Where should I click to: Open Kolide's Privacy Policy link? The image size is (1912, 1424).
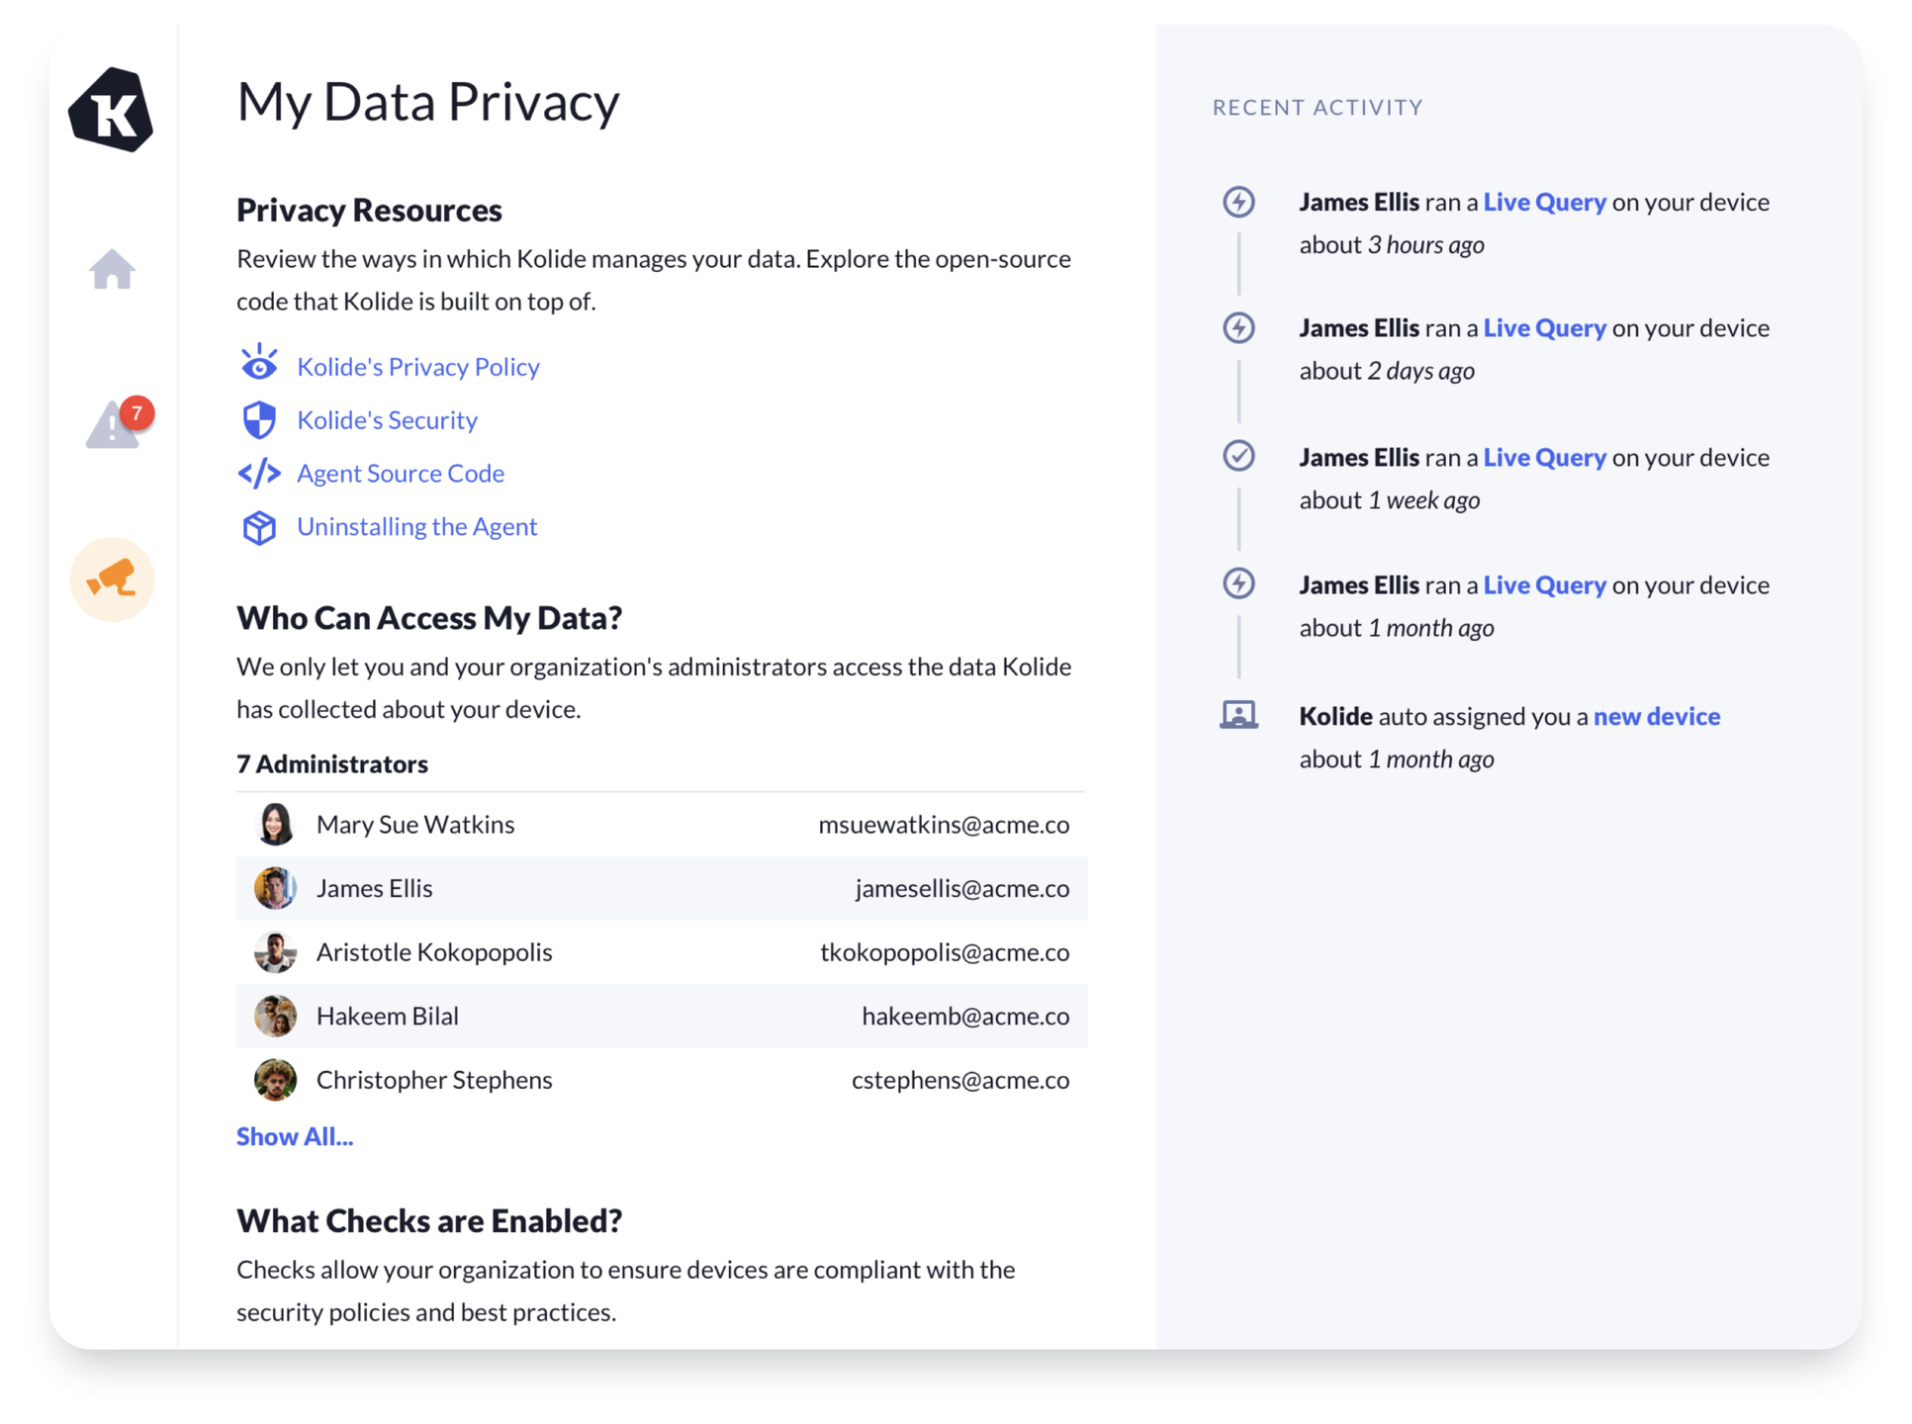point(417,367)
